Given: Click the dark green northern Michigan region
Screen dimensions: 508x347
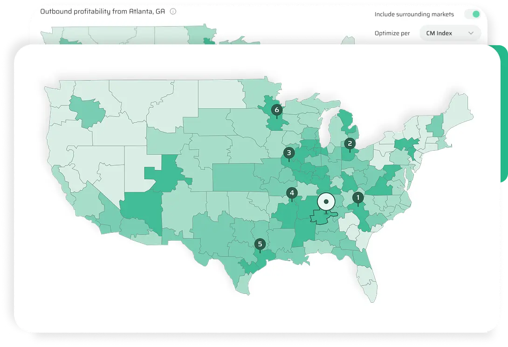Looking at the screenshot, I should coord(347,122).
